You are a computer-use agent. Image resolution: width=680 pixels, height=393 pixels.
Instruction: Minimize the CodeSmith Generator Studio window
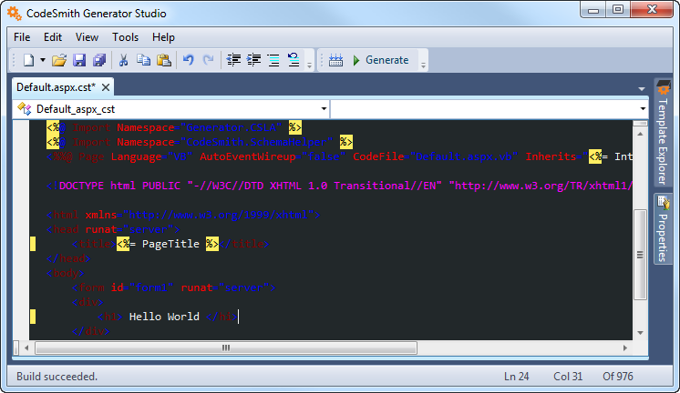coord(593,10)
